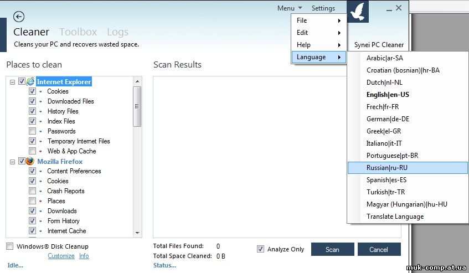The width and height of the screenshot is (469, 273).
Task: Toggle the Mozilla Firefox group checkbox
Action: click(22, 161)
